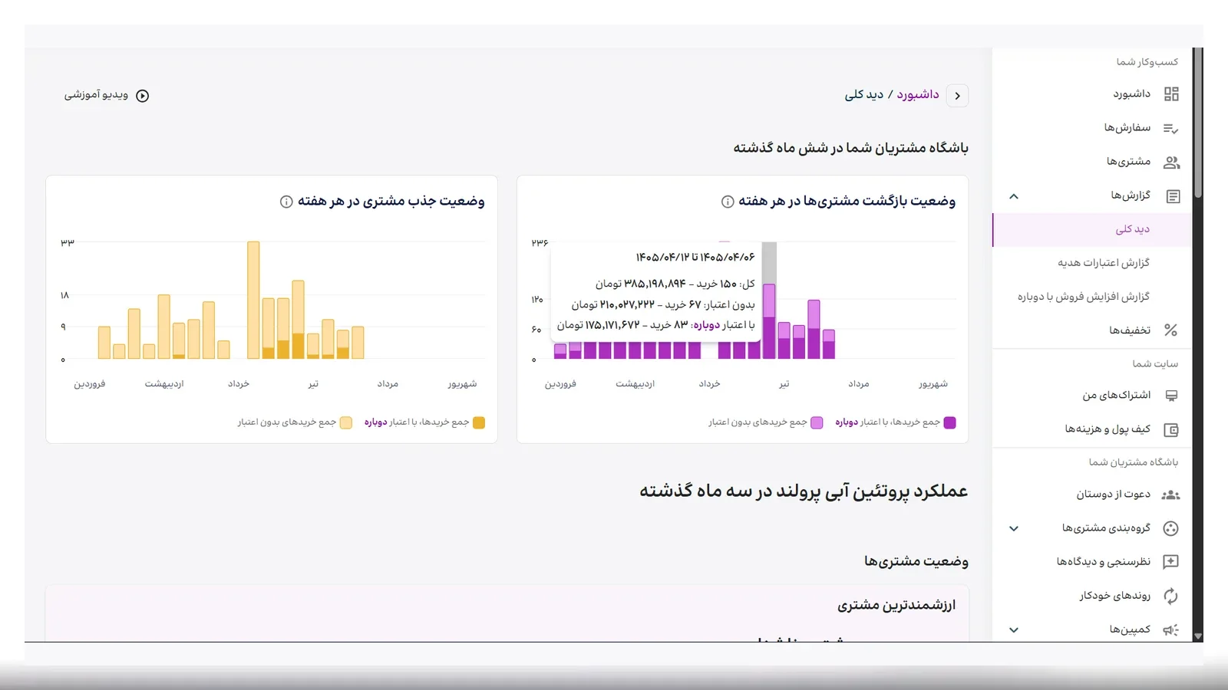
Task: Click the گزارش‌ها reports document icon
Action: pos(1173,196)
